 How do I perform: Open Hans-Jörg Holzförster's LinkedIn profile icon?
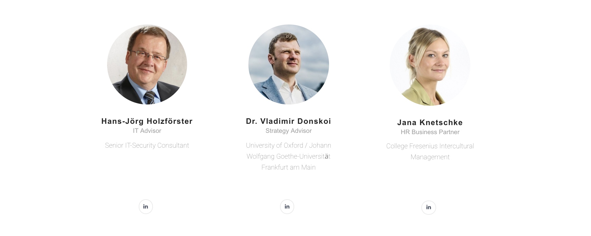tap(146, 207)
